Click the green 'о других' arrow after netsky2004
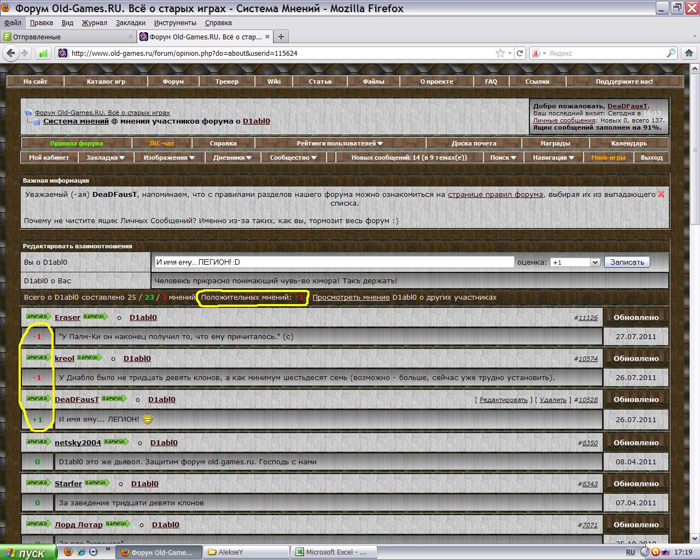The width and height of the screenshot is (700, 560). tap(116, 442)
